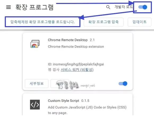Click the Chrome Remote Desktop extension icon
This screenshot has height=116, width=154.
(x=35, y=44)
